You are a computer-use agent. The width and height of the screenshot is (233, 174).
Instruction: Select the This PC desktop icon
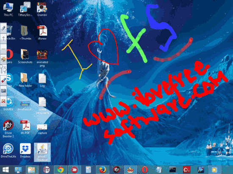pyautogui.click(x=8, y=9)
